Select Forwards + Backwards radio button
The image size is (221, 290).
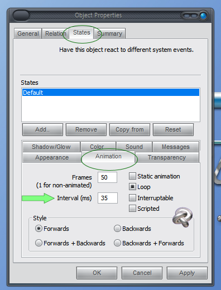39,243
